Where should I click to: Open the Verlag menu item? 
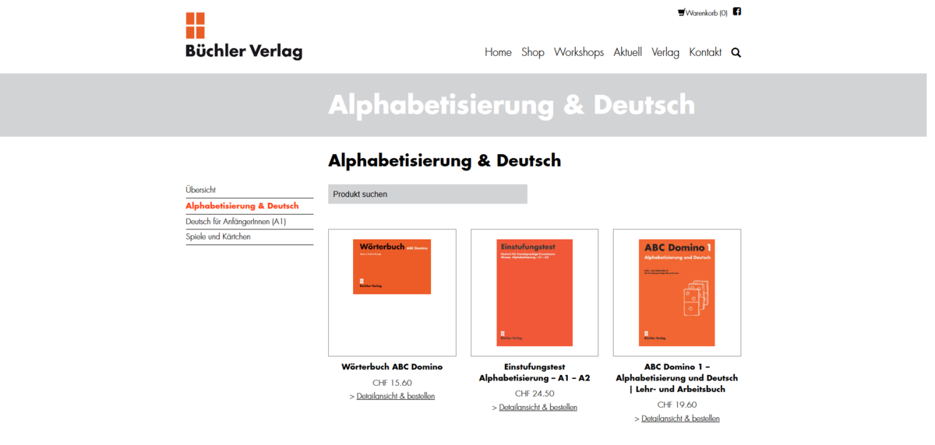click(665, 53)
